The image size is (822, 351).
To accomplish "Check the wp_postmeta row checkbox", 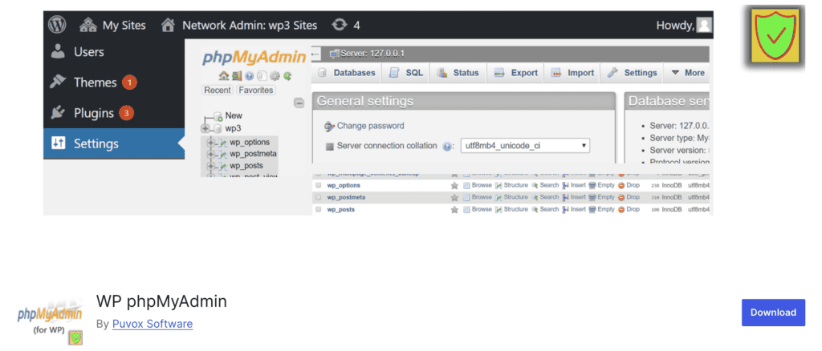I will 318,197.
